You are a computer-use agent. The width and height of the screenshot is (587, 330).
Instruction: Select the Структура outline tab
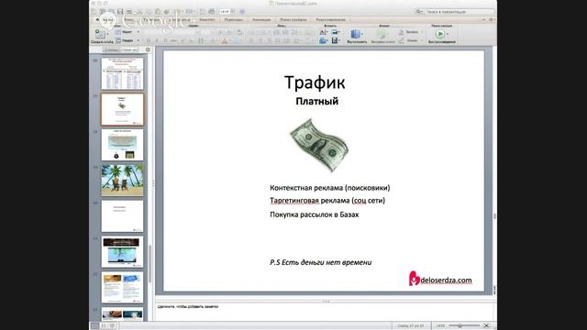pos(129,49)
